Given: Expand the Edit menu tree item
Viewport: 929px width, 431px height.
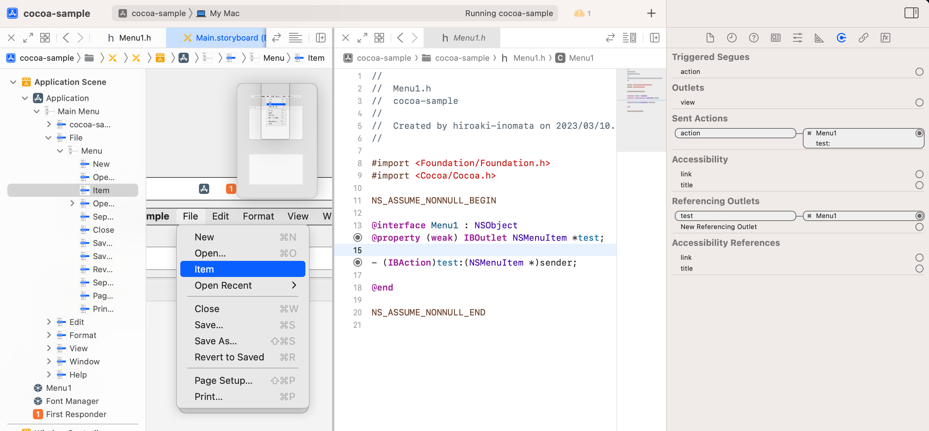Looking at the screenshot, I should (49, 322).
